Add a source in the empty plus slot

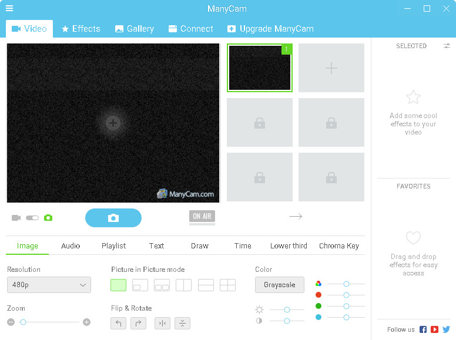(x=331, y=68)
